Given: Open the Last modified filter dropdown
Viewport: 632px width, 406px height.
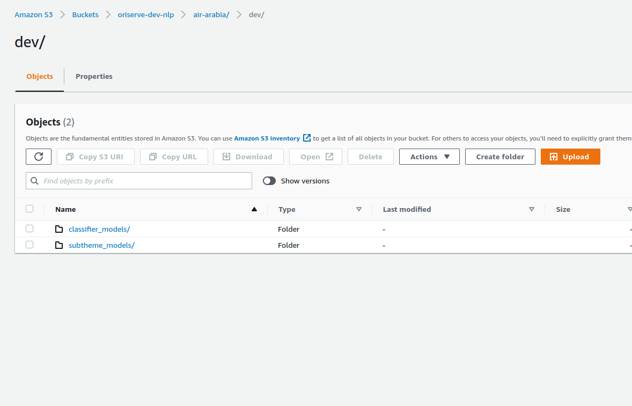Looking at the screenshot, I should coord(531,209).
